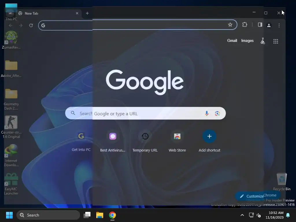
Task: Open the Images link
Action: click(247, 40)
